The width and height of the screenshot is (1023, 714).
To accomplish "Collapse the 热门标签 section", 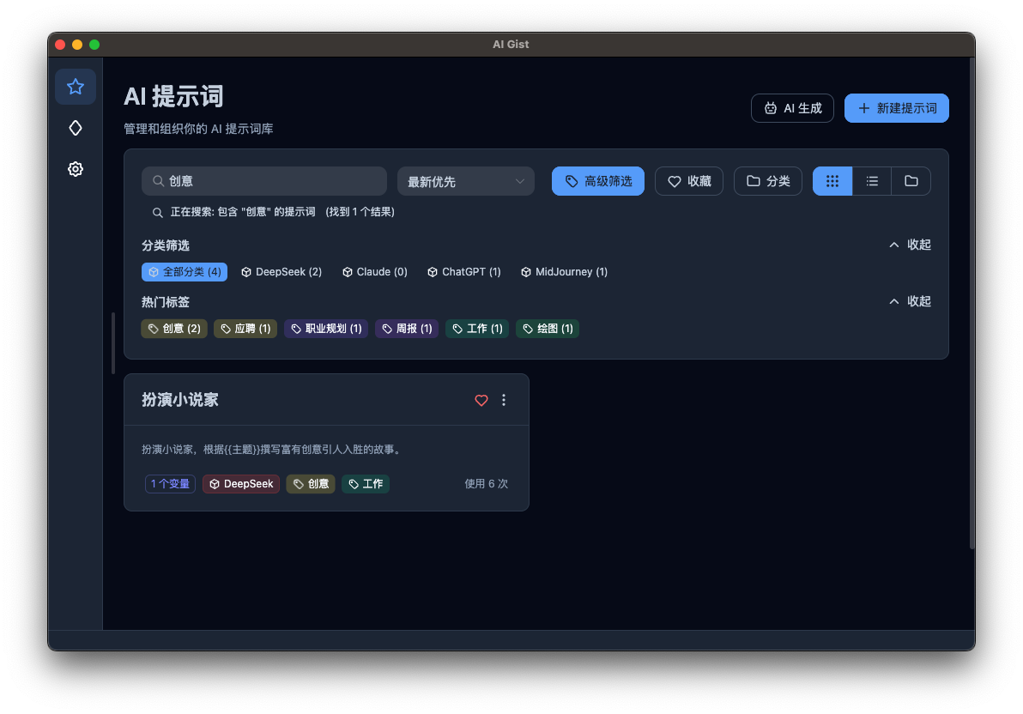I will 909,301.
